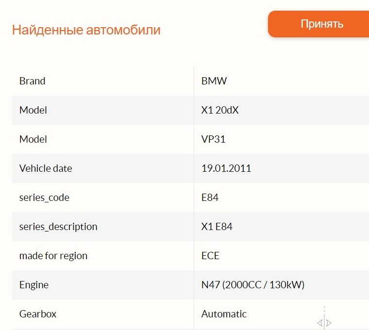Click the left-right arrows splitter handle
Screen dimensions: 369x330
324,323
